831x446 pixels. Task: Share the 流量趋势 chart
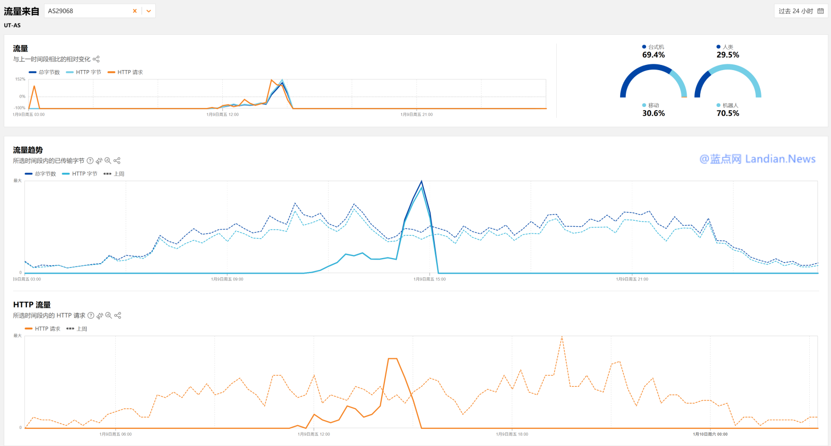point(117,161)
